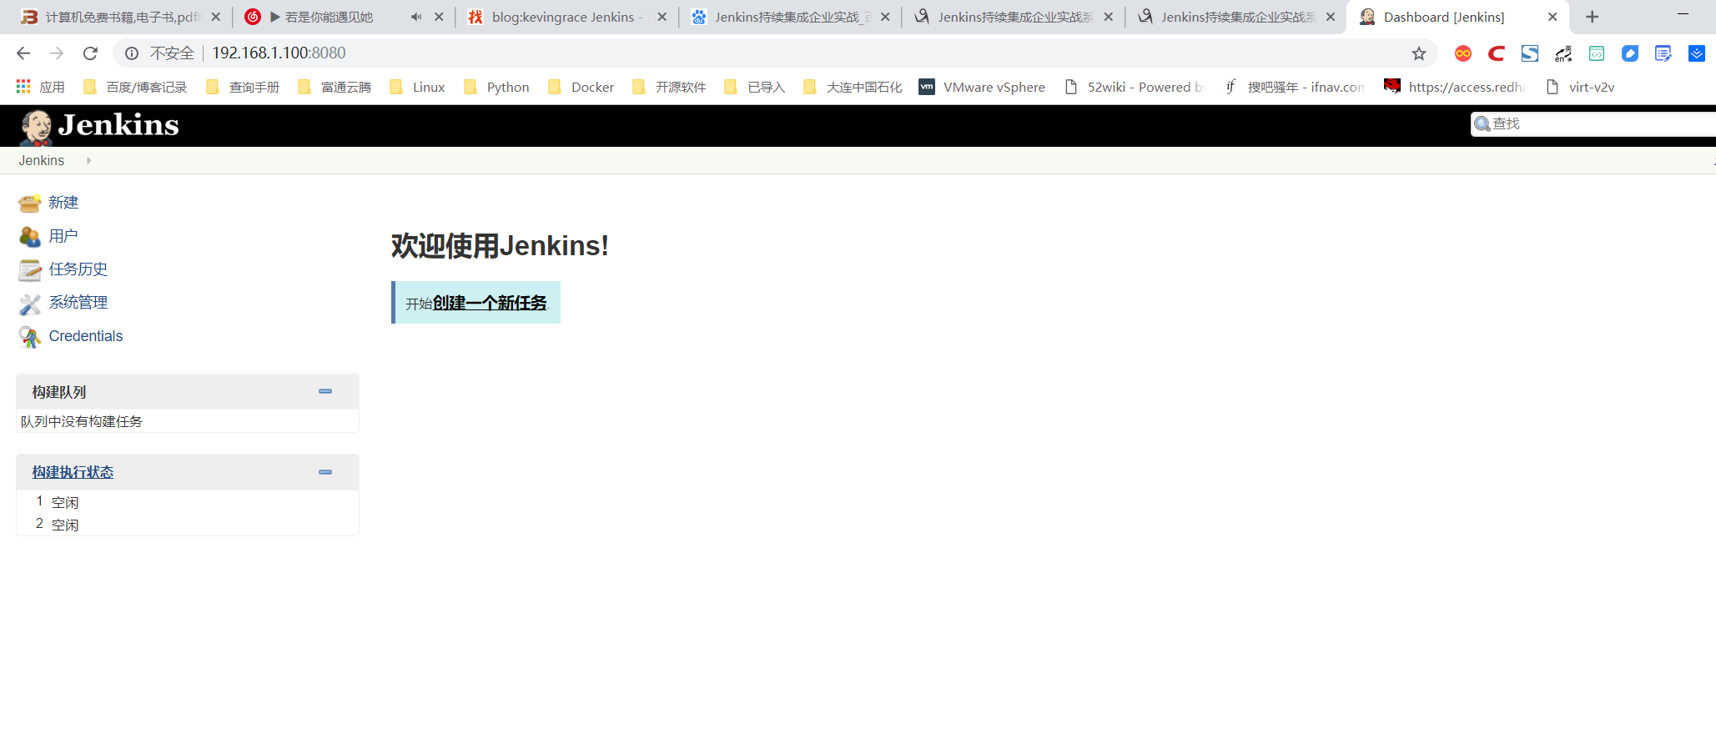The width and height of the screenshot is (1716, 729).
Task: Click the Credentials keys icon
Action: 30,337
